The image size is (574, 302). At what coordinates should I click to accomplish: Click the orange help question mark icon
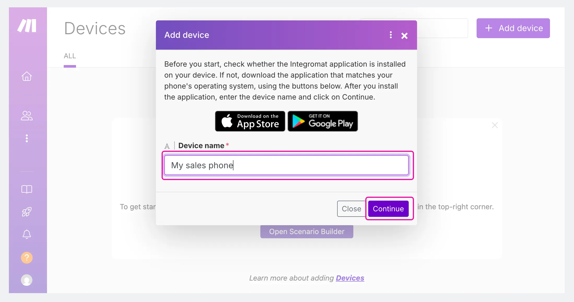[27, 258]
